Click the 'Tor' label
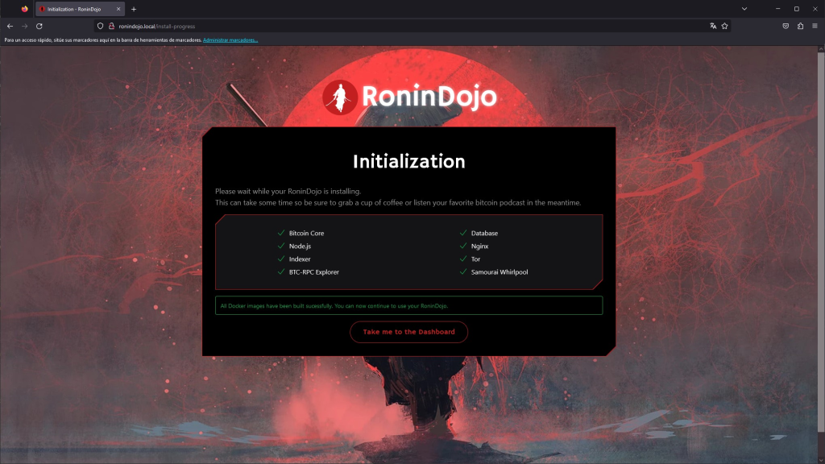 [x=475, y=259]
